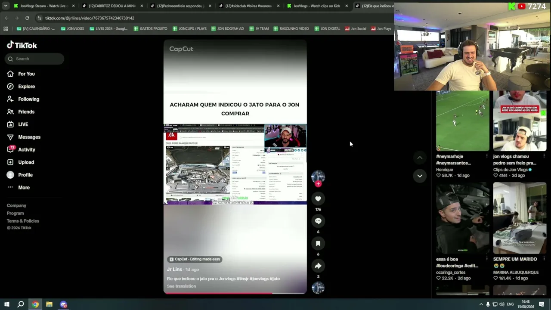Close the JonVlogs Stream tab

click(73, 6)
